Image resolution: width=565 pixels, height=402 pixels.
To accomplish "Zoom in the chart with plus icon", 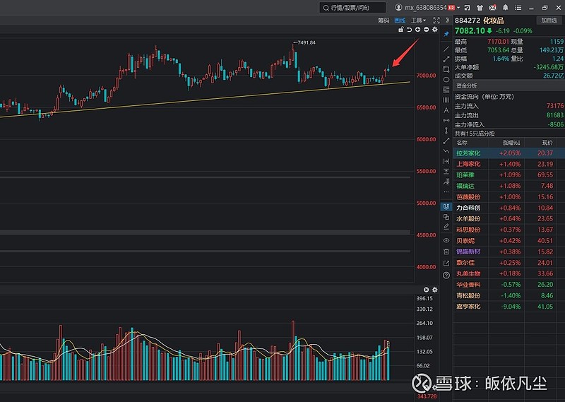I will (418, 29).
